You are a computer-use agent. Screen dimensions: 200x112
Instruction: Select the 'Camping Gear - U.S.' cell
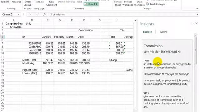13,24
